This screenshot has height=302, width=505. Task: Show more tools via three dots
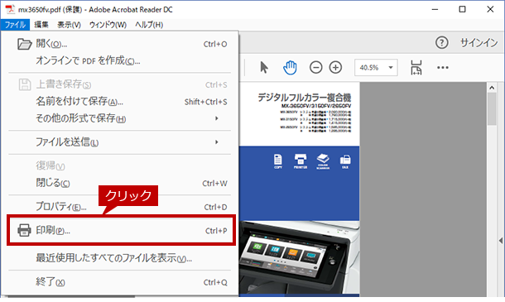pos(443,68)
